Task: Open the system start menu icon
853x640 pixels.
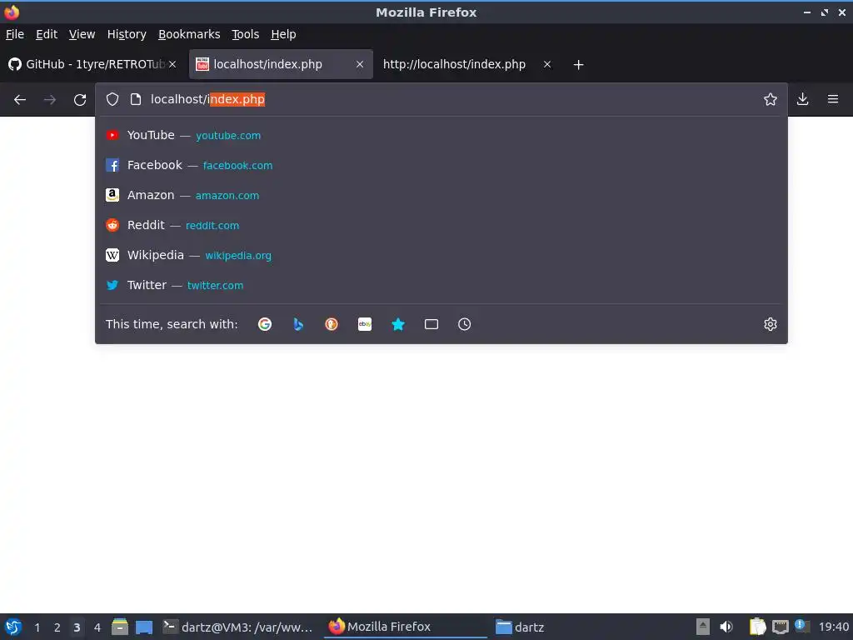Action: (x=13, y=627)
